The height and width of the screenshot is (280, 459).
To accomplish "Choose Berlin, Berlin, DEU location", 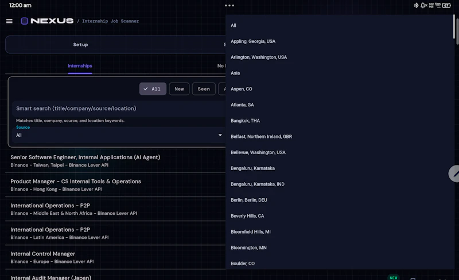I will tap(340, 200).
